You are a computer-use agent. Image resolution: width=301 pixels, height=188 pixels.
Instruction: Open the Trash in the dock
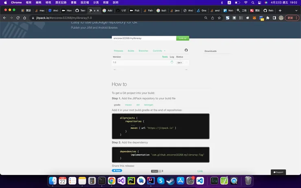click(x=248, y=181)
